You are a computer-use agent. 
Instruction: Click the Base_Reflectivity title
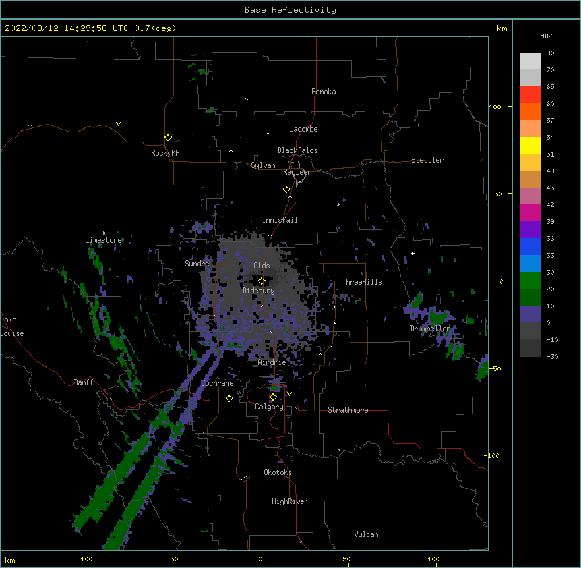click(290, 10)
